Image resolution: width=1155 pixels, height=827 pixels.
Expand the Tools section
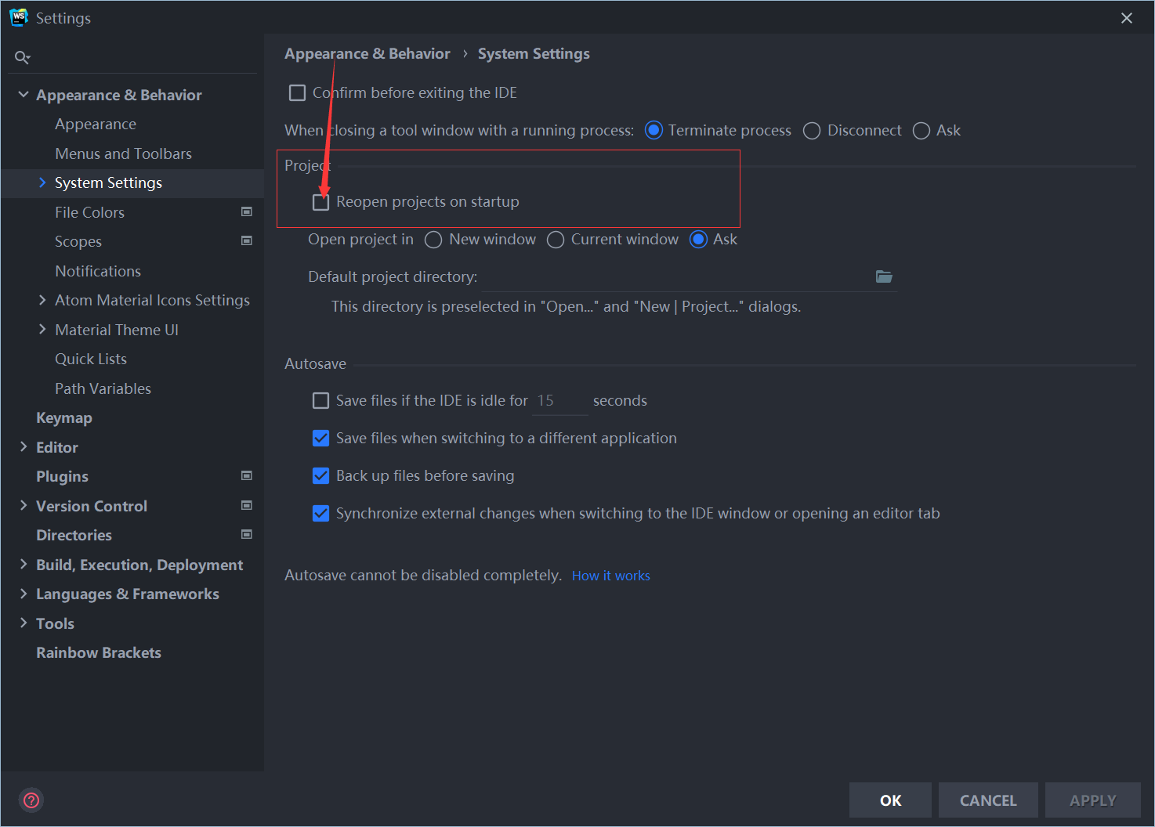pyautogui.click(x=23, y=623)
